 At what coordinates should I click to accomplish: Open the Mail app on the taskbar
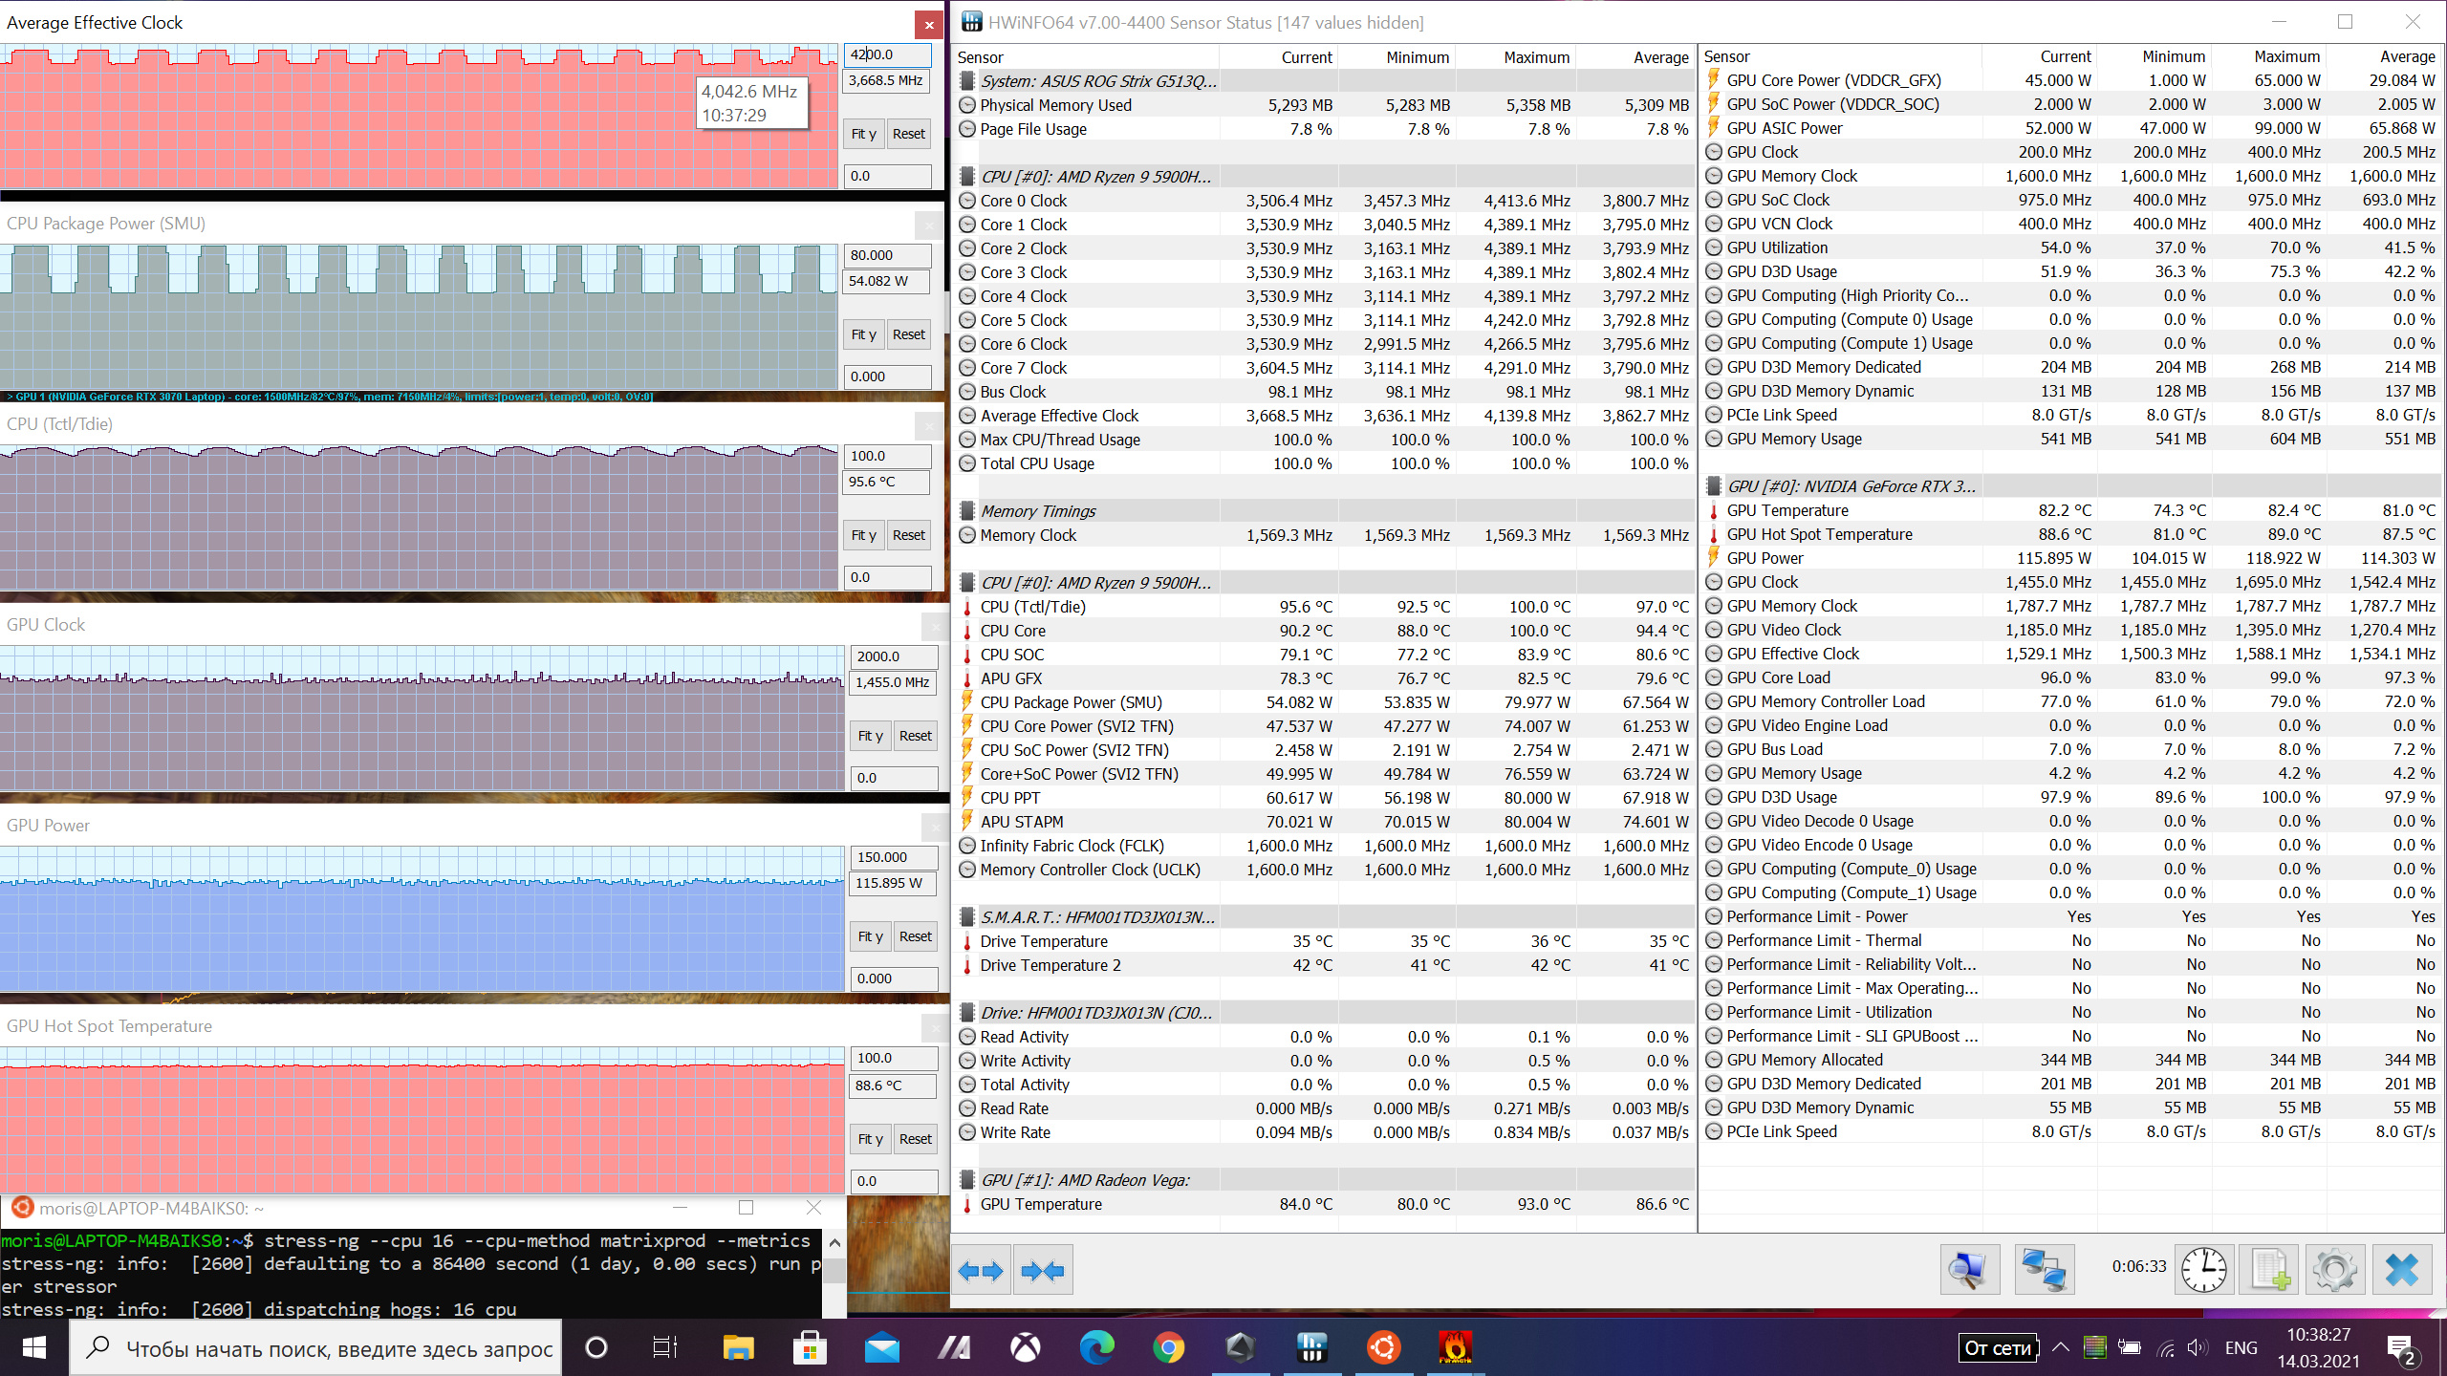[881, 1348]
